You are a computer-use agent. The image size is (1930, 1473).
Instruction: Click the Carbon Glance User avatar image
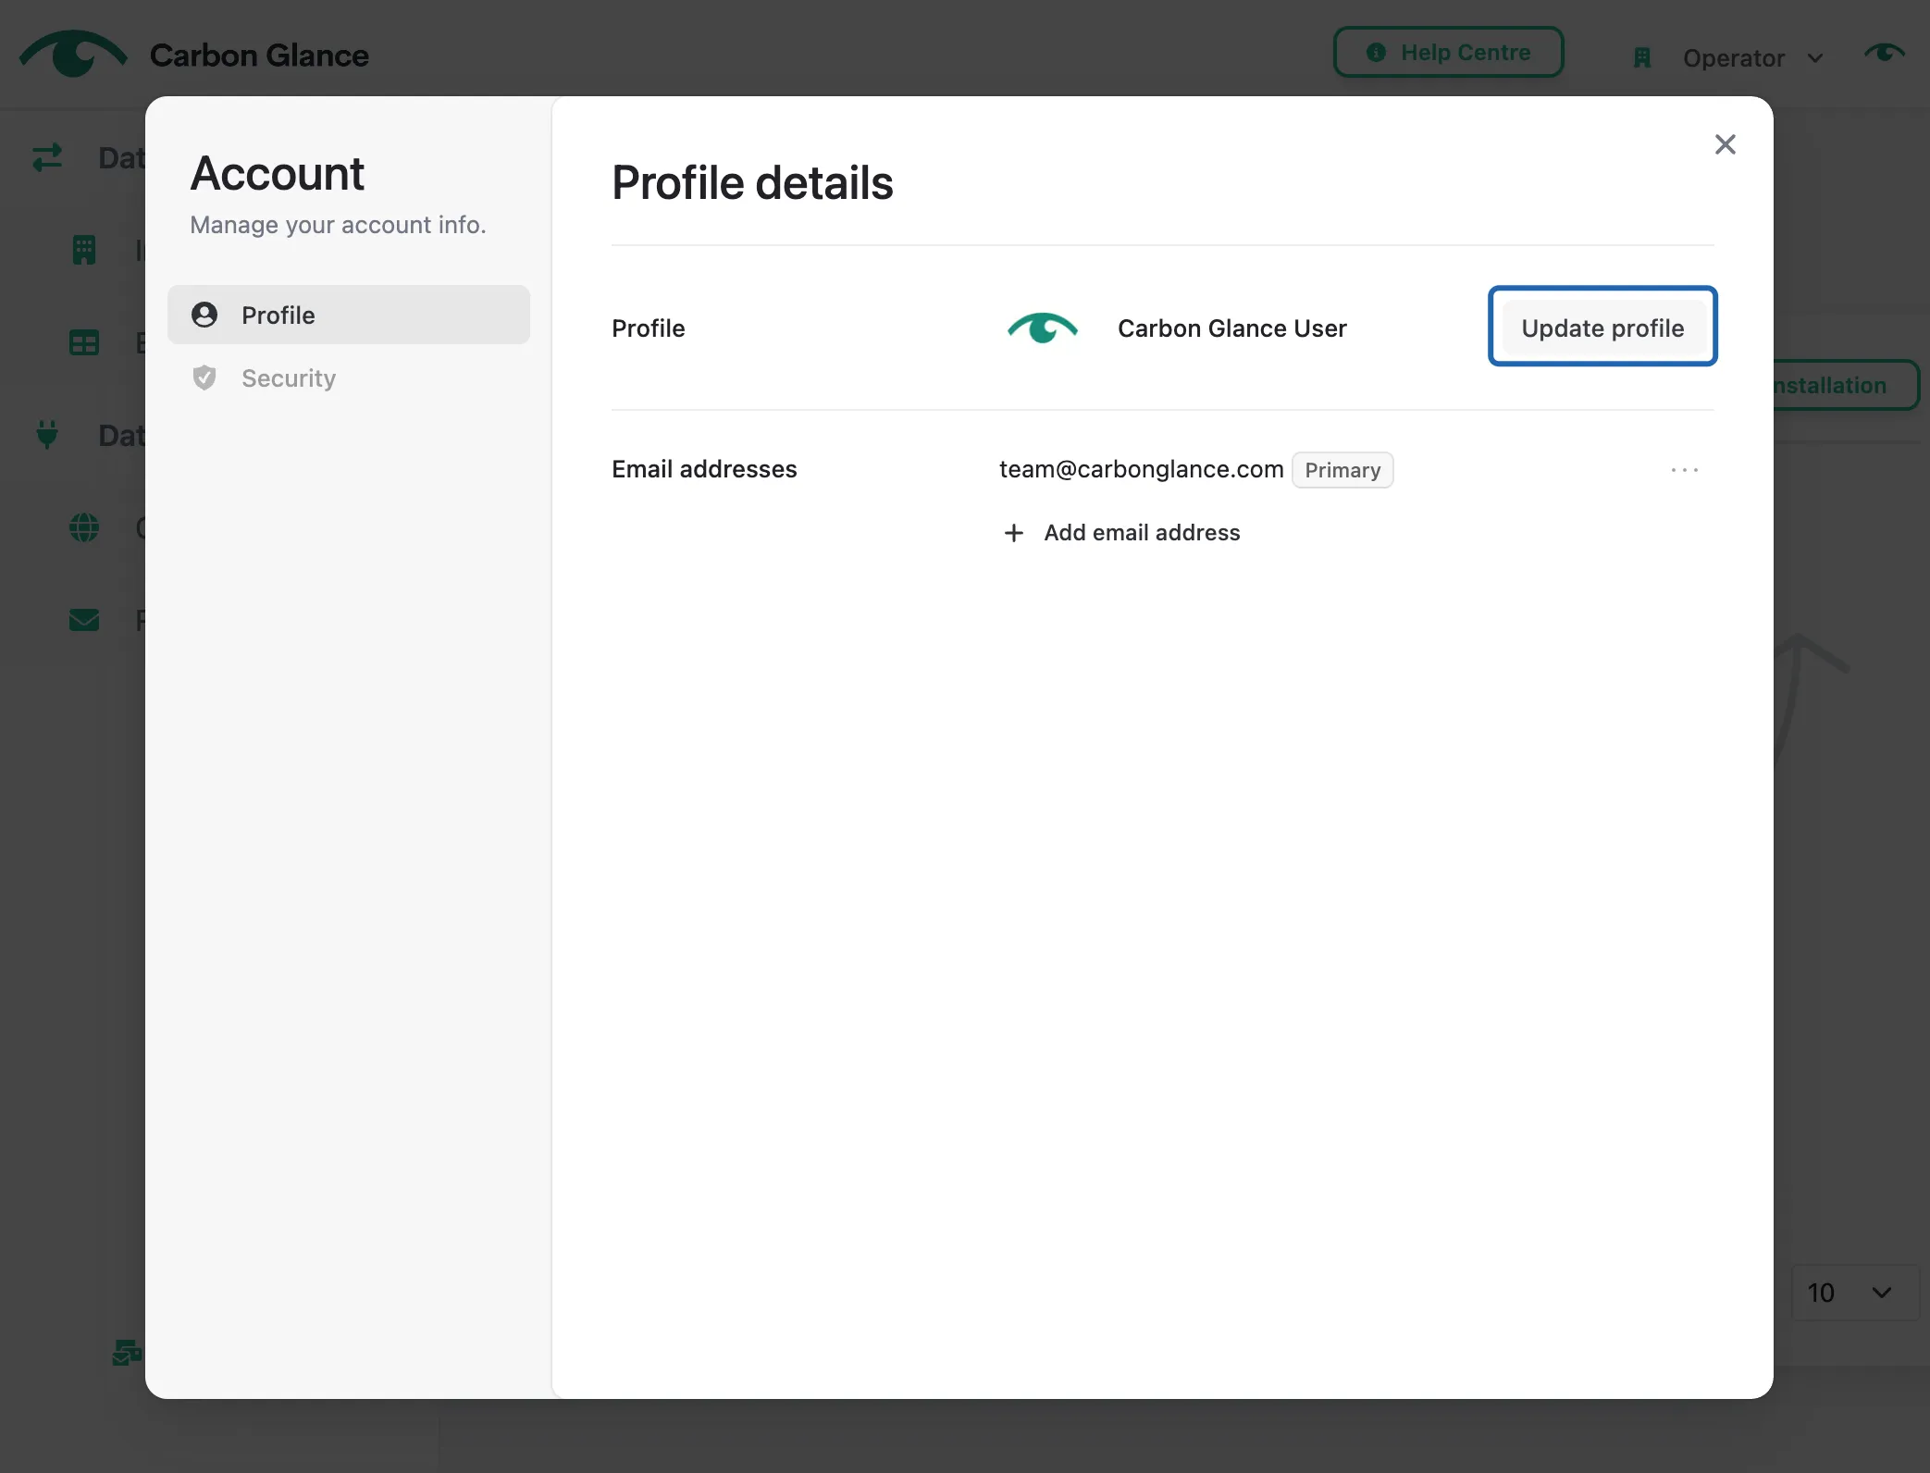click(x=1043, y=328)
